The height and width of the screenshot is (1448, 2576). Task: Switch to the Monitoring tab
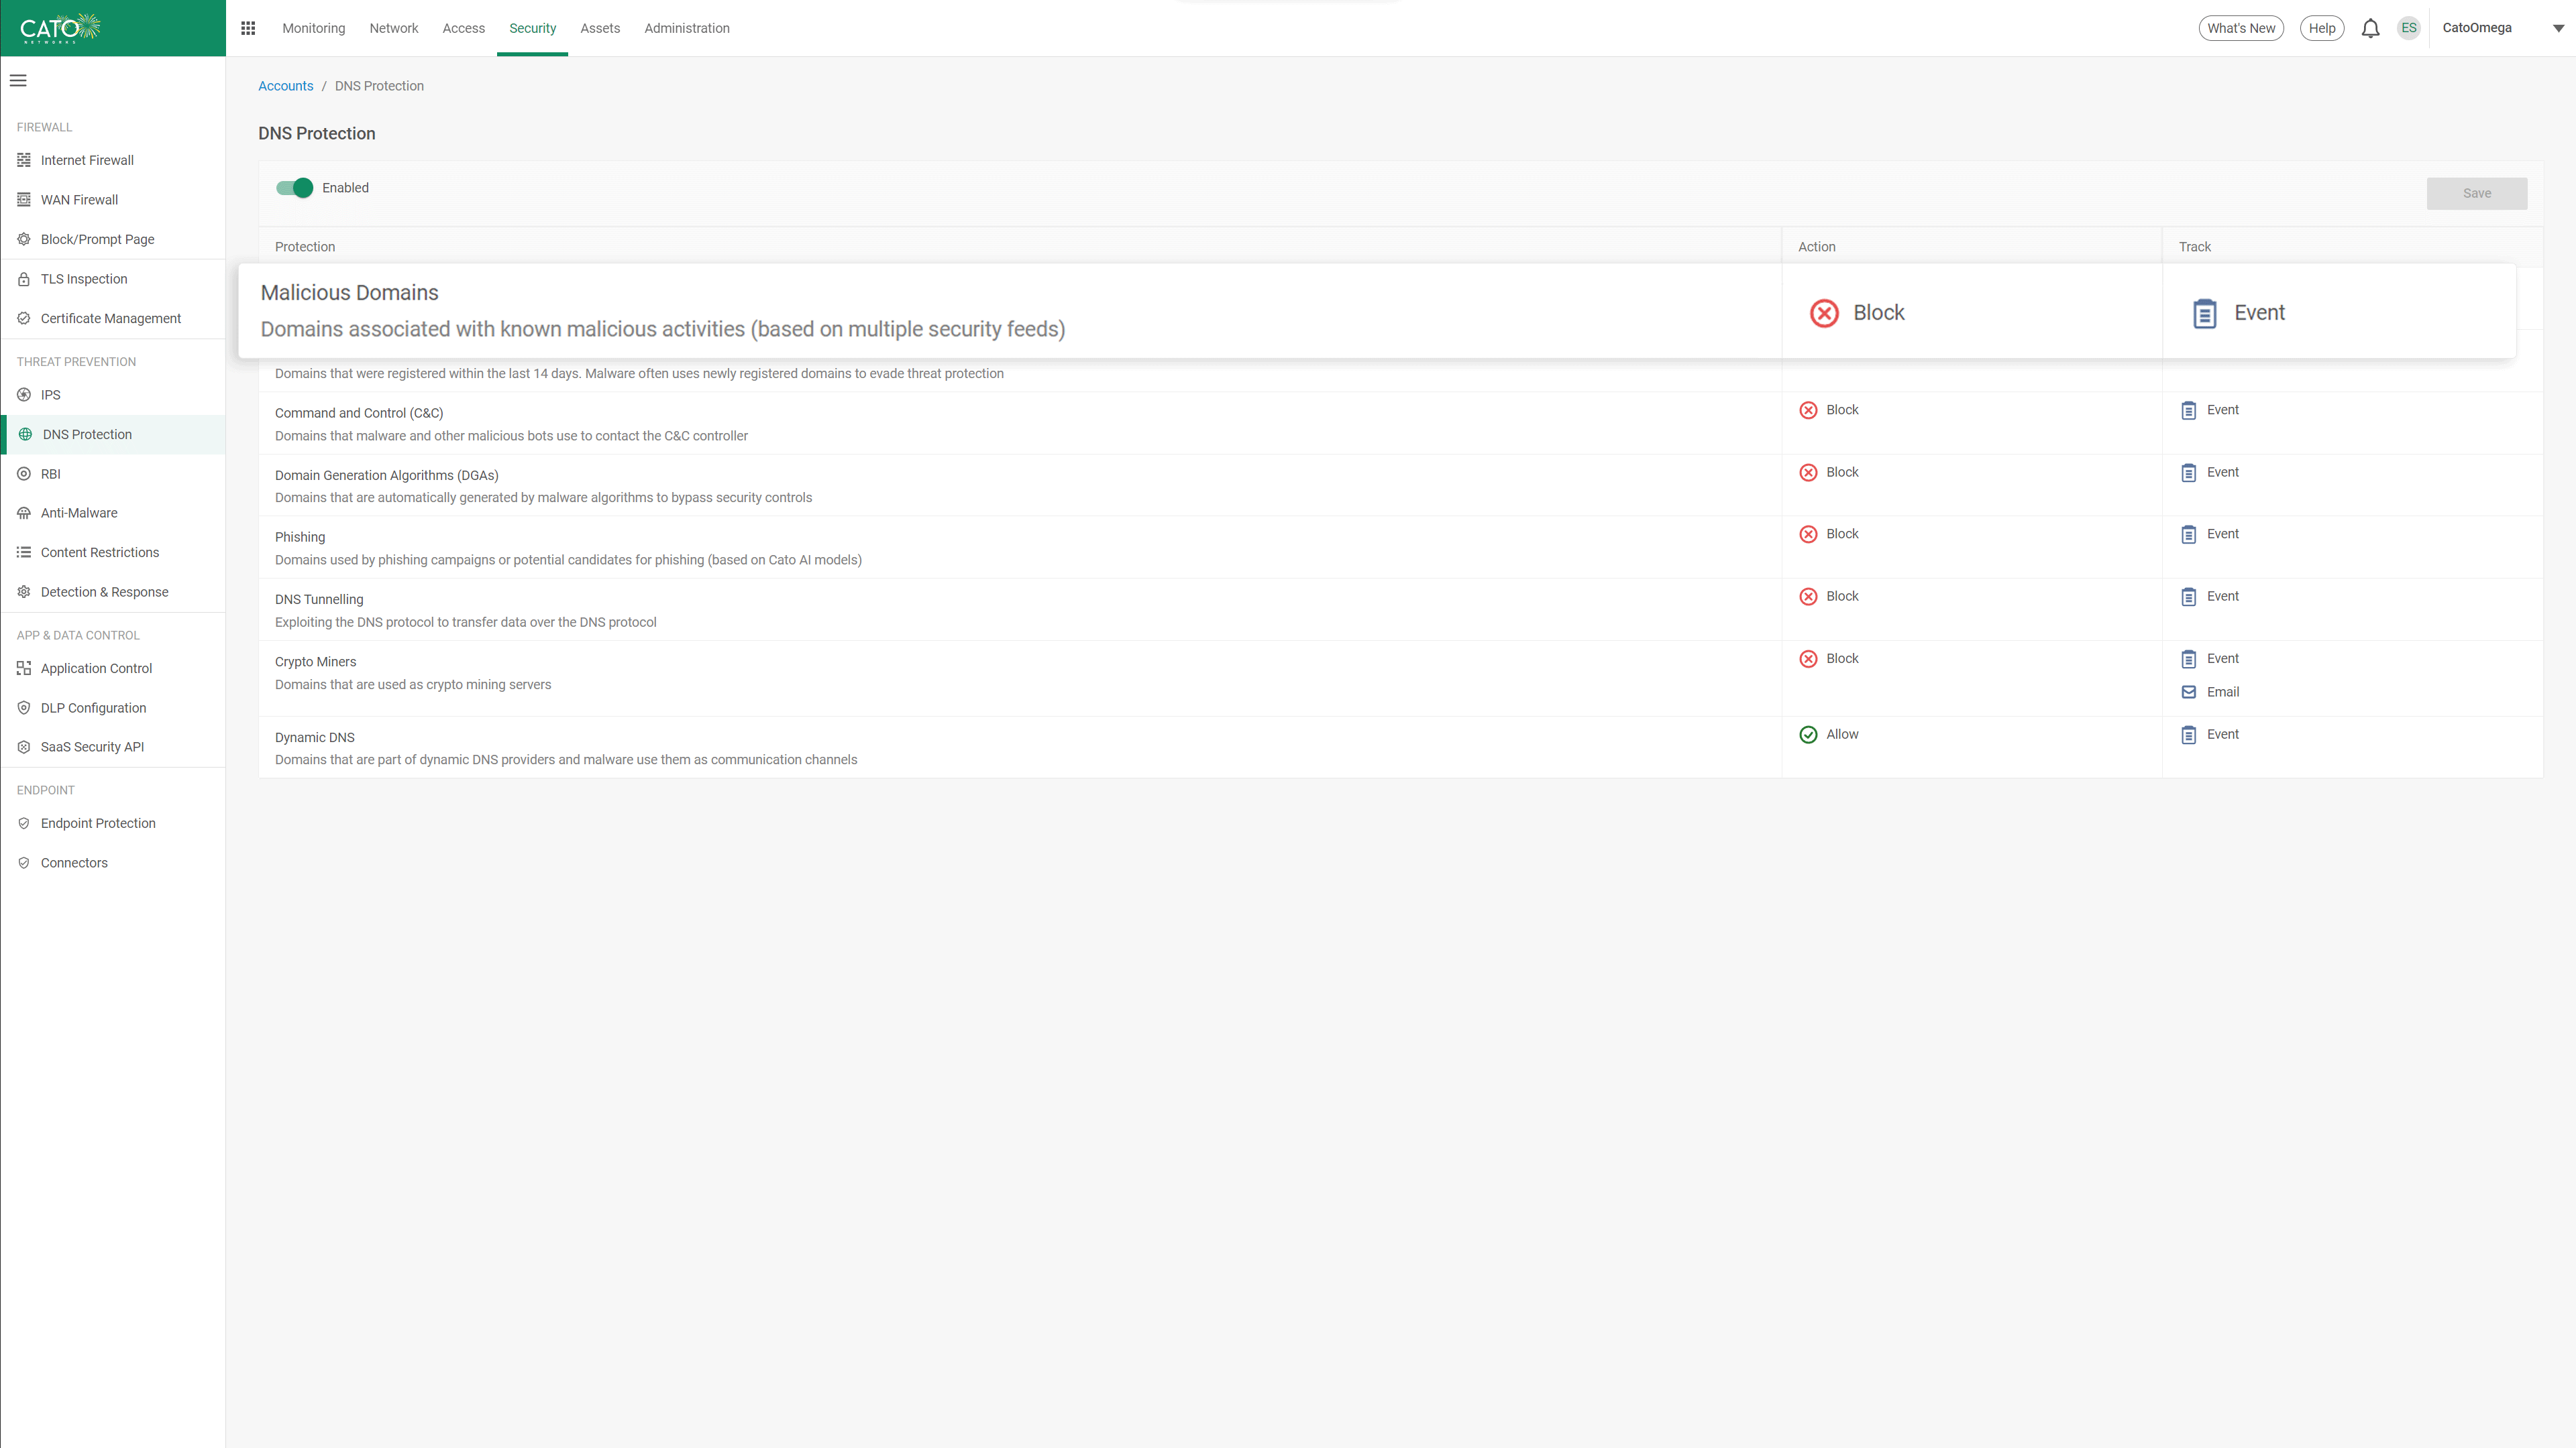[x=313, y=28]
